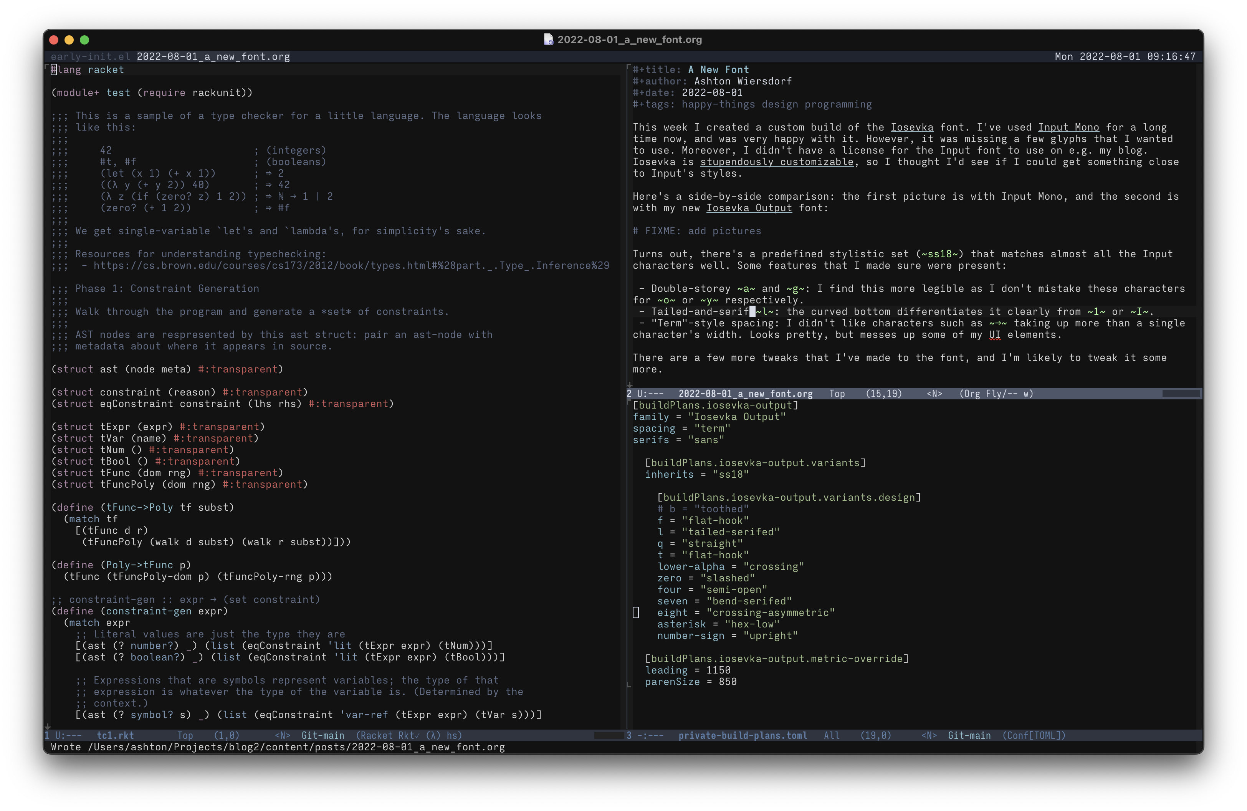The height and width of the screenshot is (811, 1247).
Task: Select the 2022-08-01_a_new_font.org tab
Action: [213, 56]
